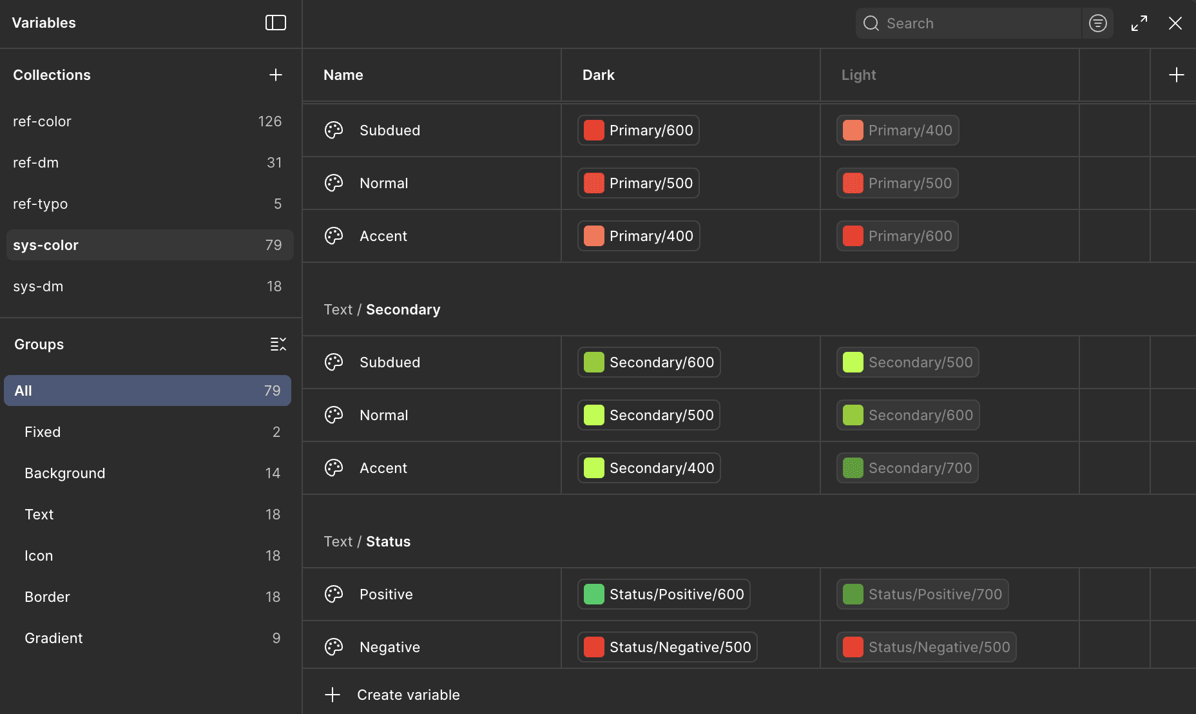This screenshot has height=714, width=1196.
Task: Select Normal name under Text / Secondary
Action: [384, 415]
